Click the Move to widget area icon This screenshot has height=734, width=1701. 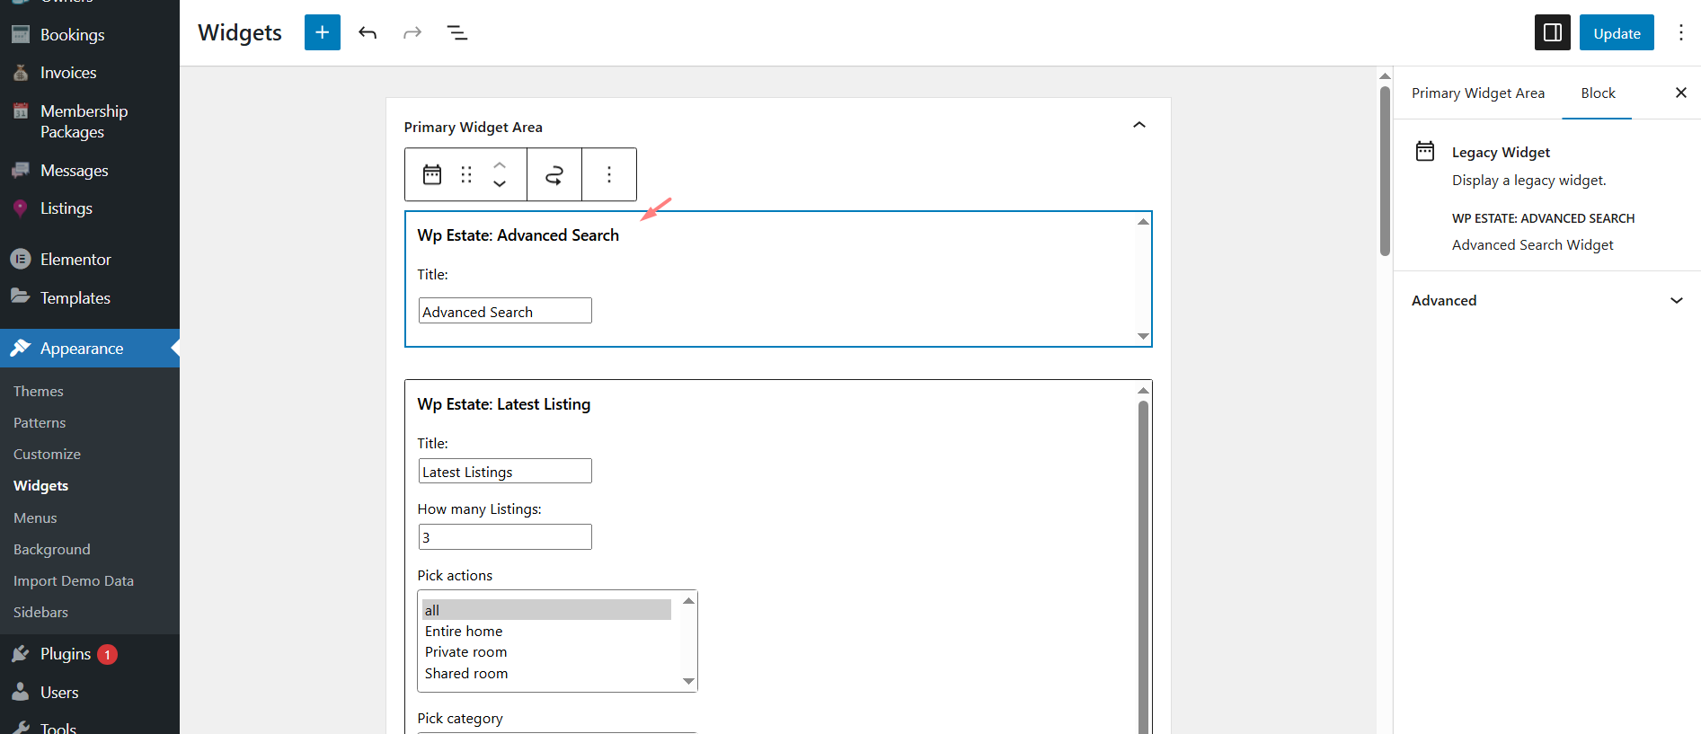click(x=554, y=174)
